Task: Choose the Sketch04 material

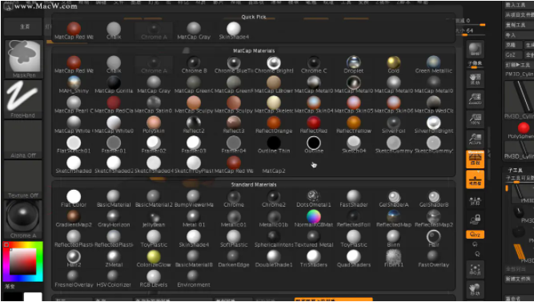Action: [354, 144]
